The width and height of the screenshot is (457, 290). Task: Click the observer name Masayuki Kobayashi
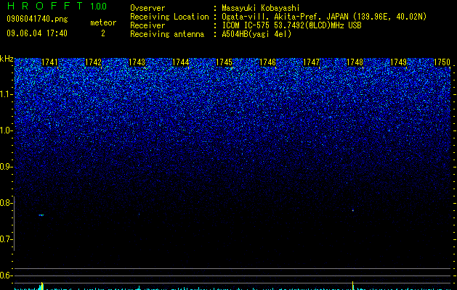pyautogui.click(x=261, y=8)
